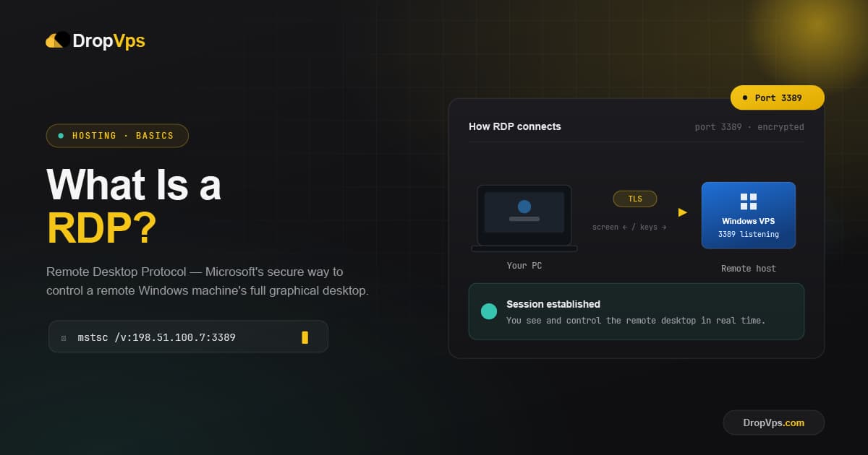
Task: Click the green Session established status dot
Action: coord(489,311)
